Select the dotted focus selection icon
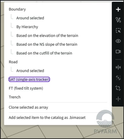 (118, 78)
